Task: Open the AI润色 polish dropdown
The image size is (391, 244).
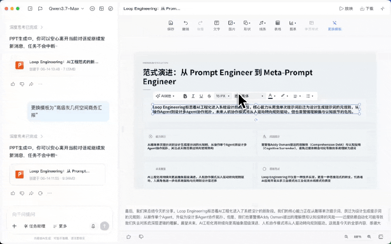Action: pos(165,96)
